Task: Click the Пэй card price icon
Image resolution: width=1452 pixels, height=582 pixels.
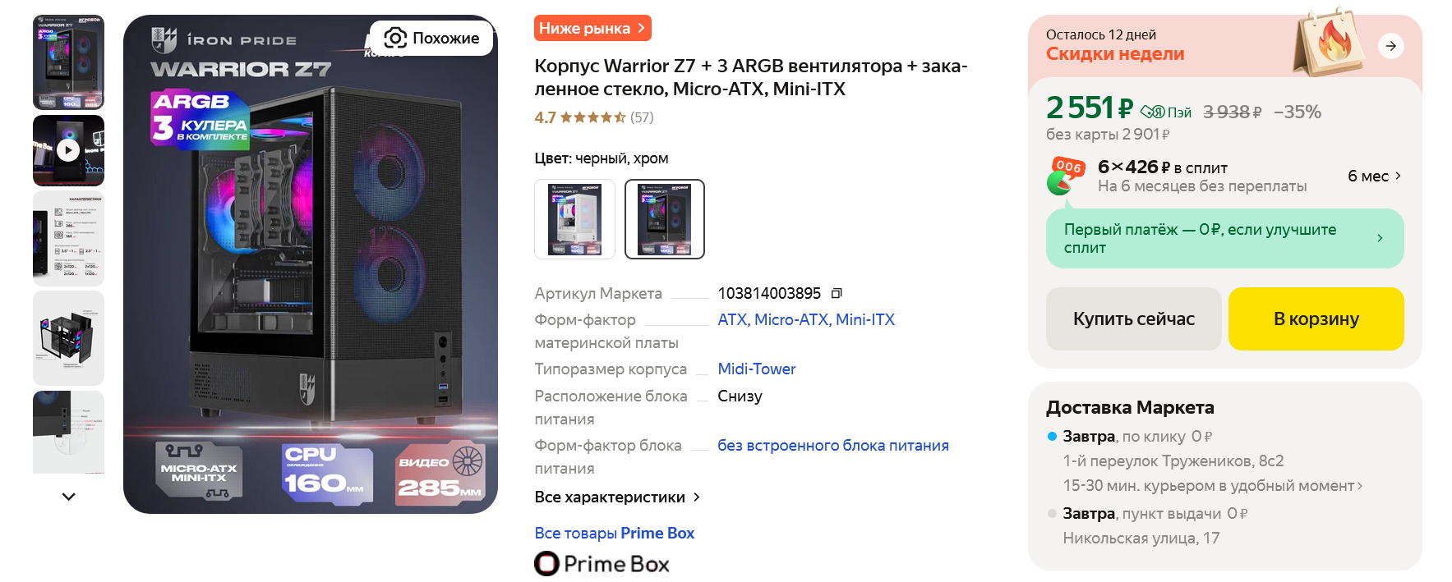Action: coord(1165,112)
